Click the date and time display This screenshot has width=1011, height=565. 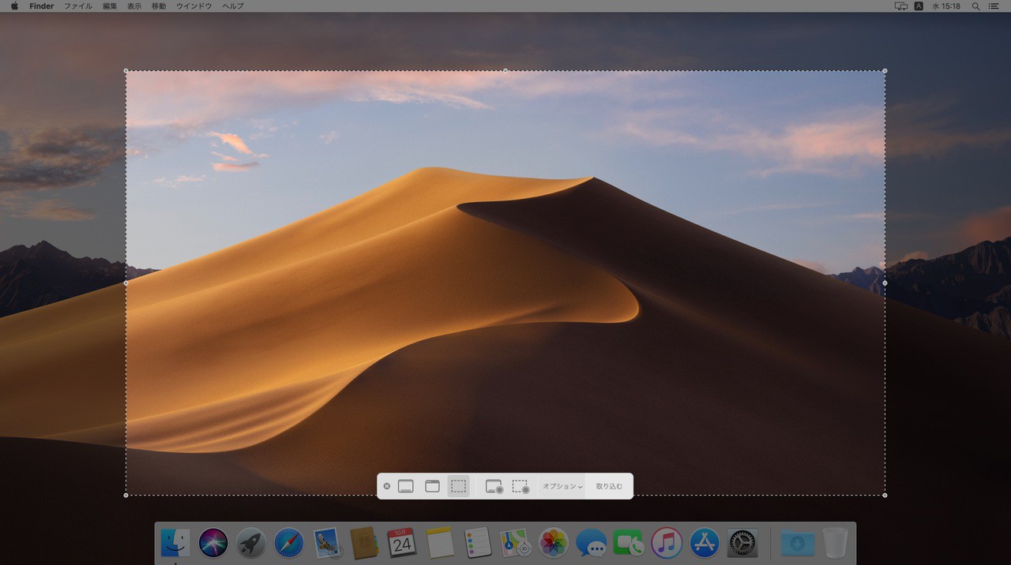coord(946,6)
